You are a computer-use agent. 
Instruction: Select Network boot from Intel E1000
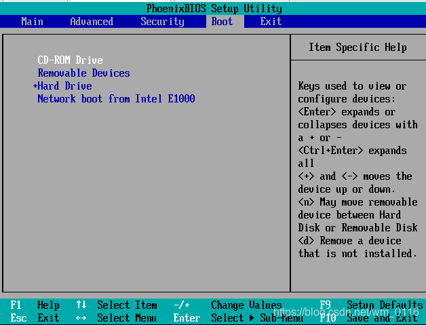tap(116, 98)
